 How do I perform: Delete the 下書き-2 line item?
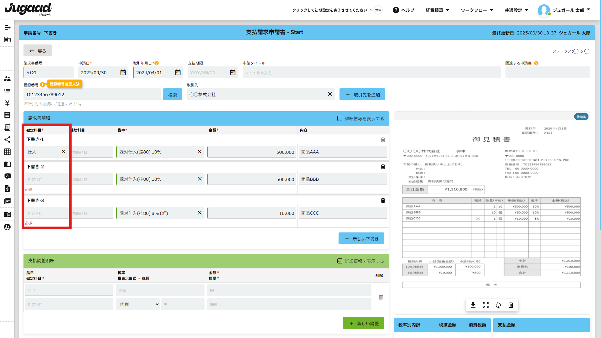coord(383,167)
